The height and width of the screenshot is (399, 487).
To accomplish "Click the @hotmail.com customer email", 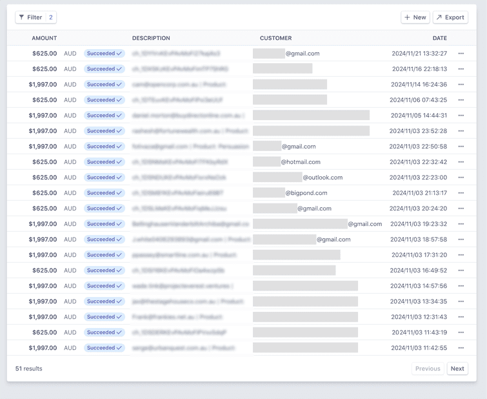I will [301, 162].
